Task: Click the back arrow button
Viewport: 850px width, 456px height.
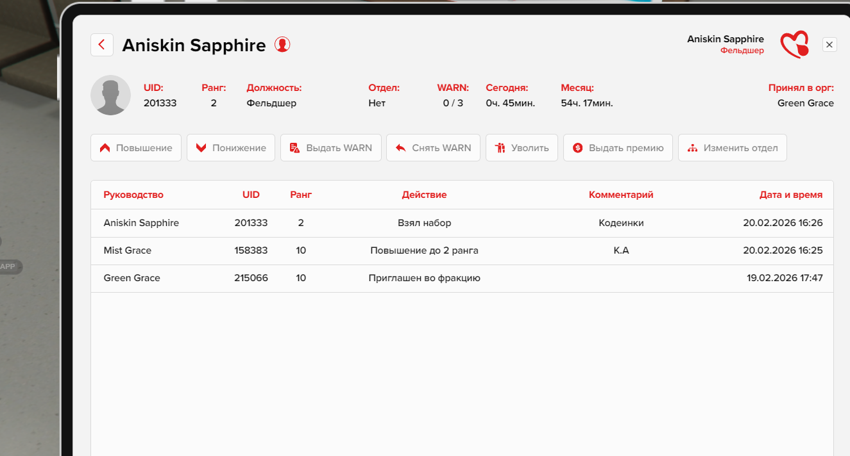Action: (x=101, y=45)
